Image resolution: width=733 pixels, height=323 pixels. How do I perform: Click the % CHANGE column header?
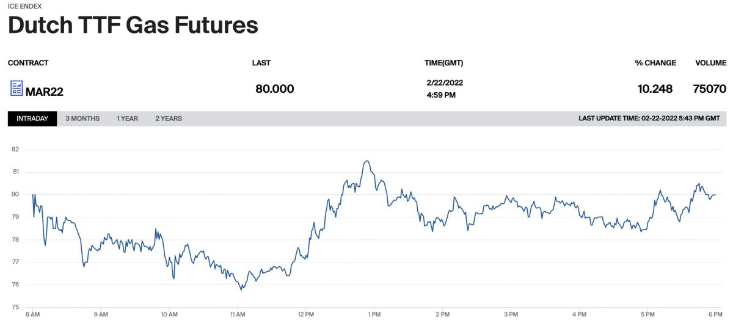[x=655, y=63]
